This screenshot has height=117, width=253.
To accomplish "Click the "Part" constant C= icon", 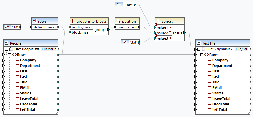I will [x=119, y=5].
